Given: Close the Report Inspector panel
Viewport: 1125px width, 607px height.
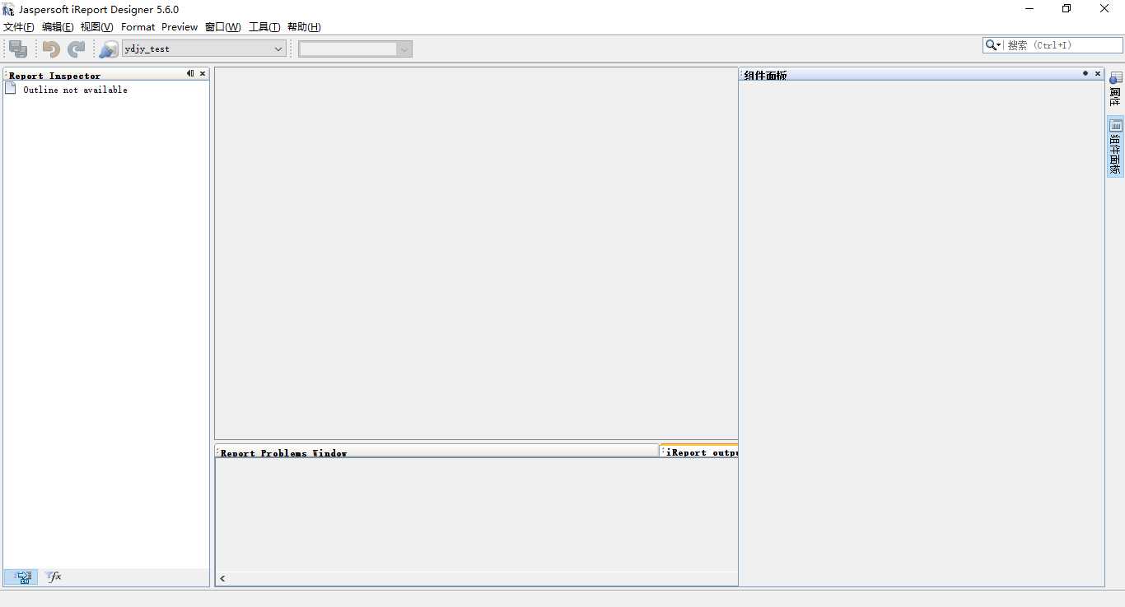Looking at the screenshot, I should click(x=203, y=73).
